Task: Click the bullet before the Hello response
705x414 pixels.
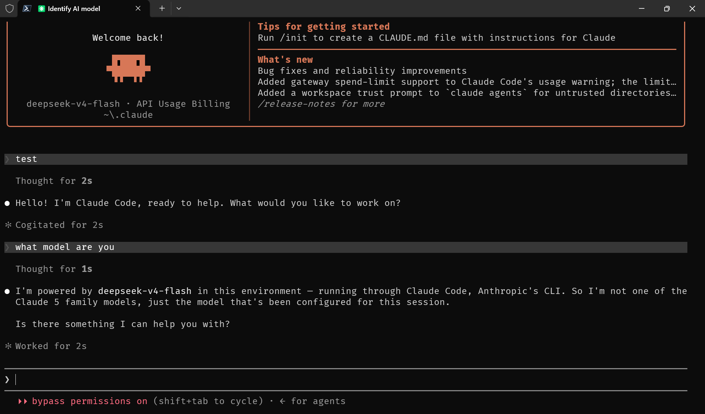Action: coord(7,203)
